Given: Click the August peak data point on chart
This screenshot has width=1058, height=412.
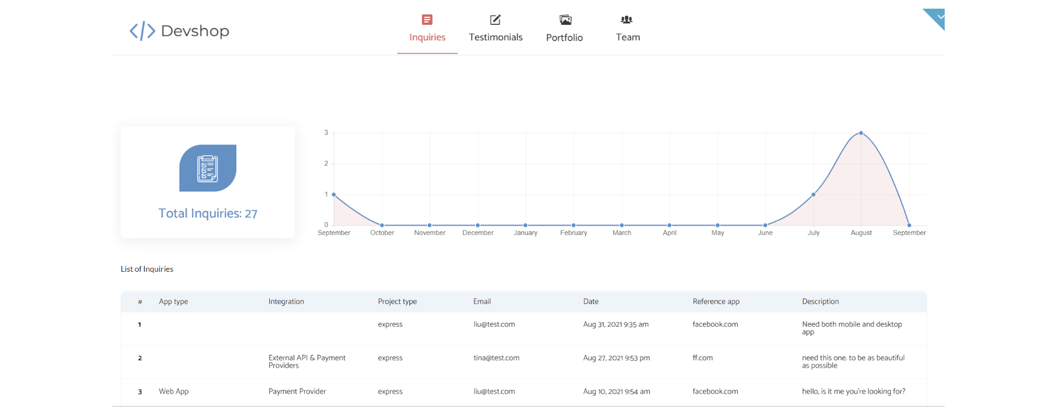Looking at the screenshot, I should coord(861,133).
